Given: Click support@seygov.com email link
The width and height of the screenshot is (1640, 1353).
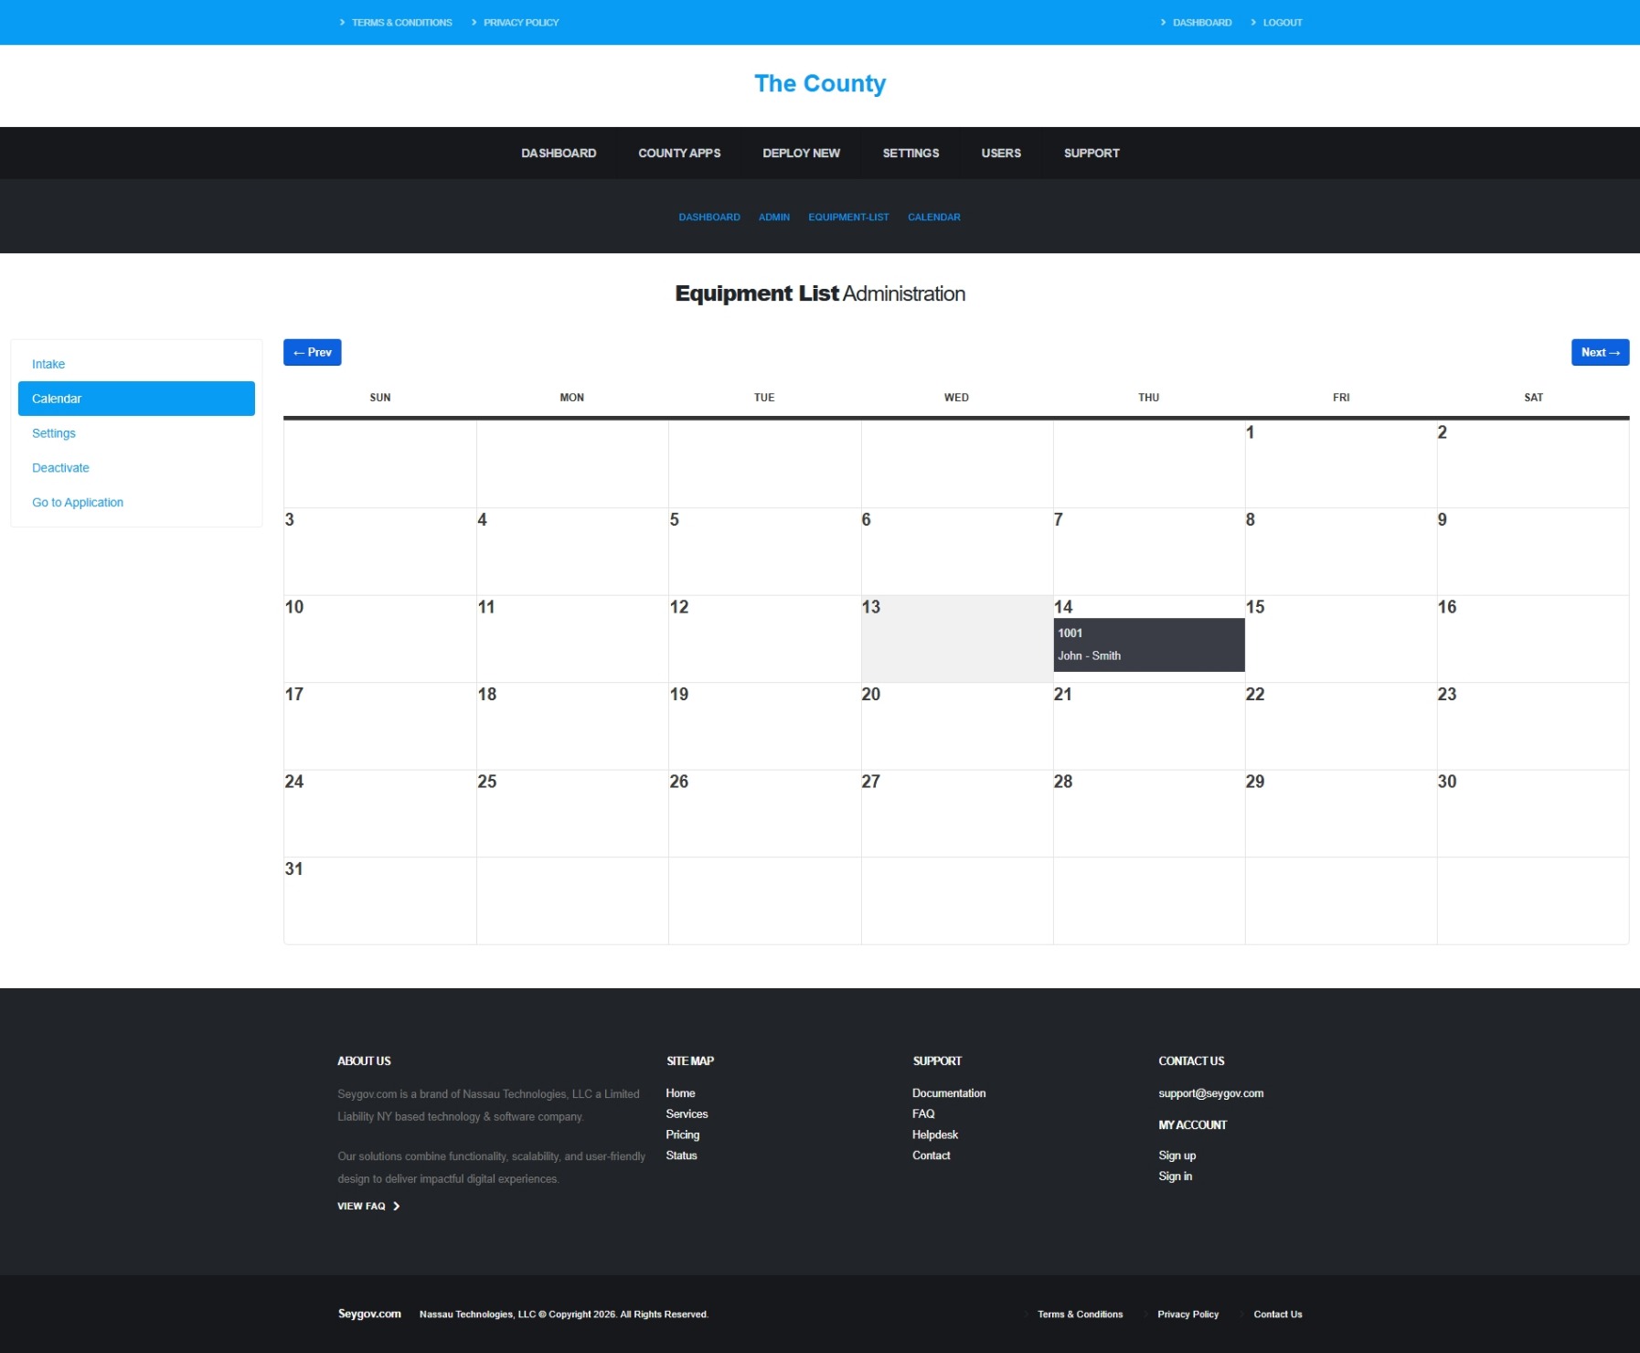Looking at the screenshot, I should [1210, 1093].
